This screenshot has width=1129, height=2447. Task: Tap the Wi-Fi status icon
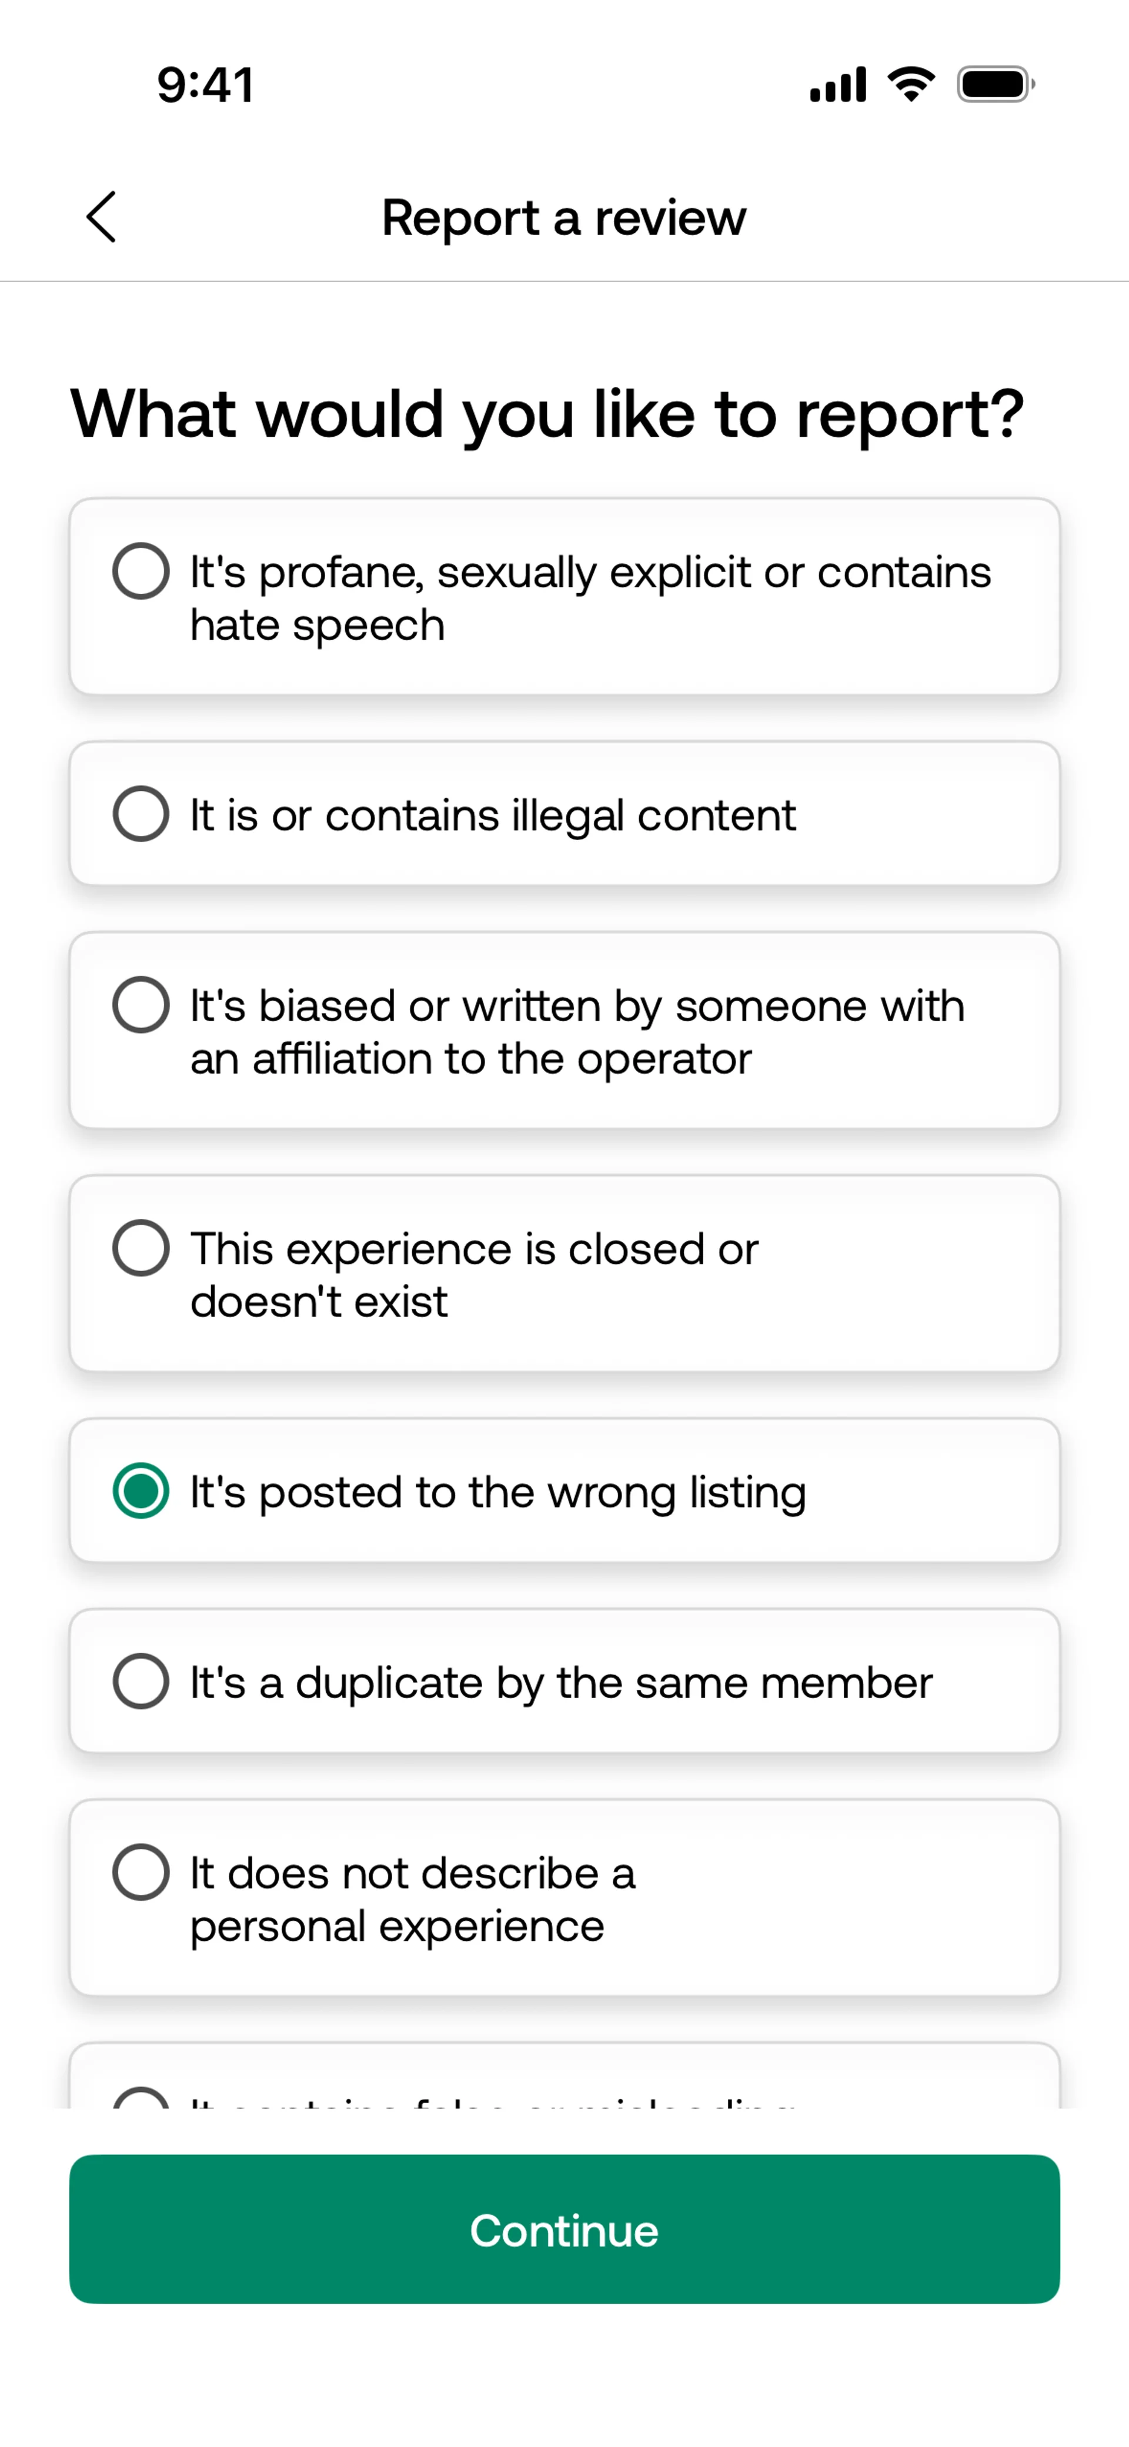click(x=911, y=85)
